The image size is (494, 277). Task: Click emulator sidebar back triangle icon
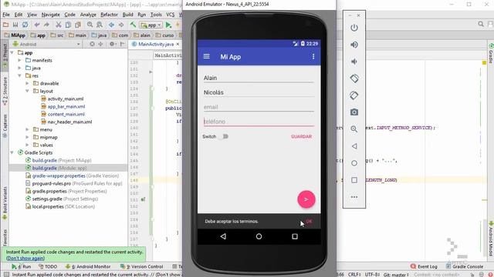[354, 146]
